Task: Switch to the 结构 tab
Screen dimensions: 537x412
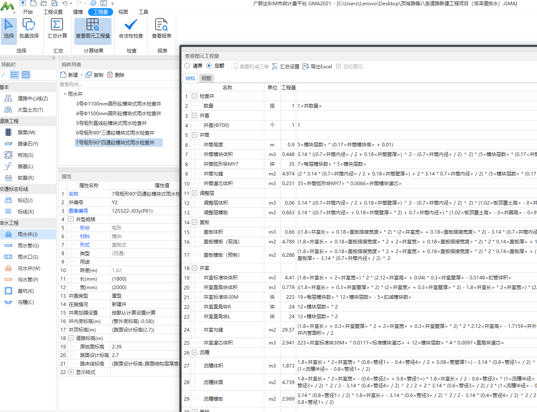Action: (x=190, y=78)
